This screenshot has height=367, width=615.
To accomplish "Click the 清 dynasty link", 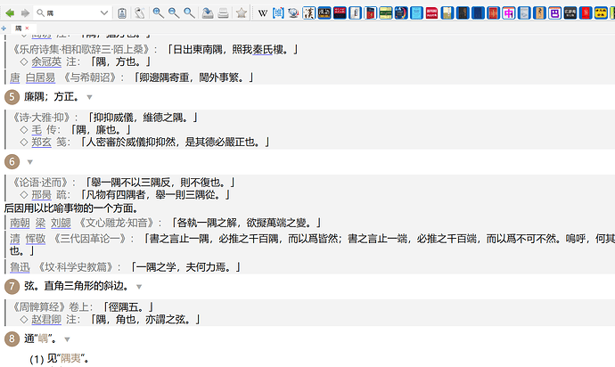I will coord(15,239).
